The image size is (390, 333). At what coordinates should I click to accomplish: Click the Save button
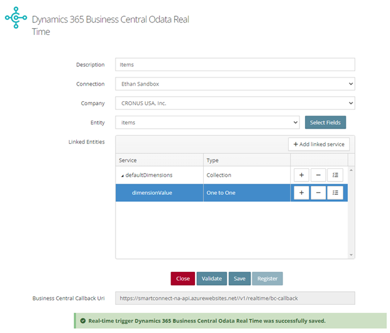[x=239, y=279]
